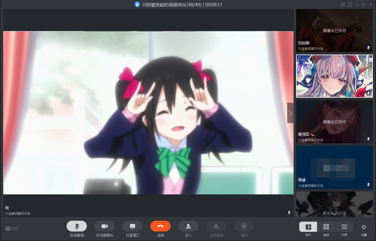
Task: Click 全员静音 mute all button
Action: click(216, 226)
